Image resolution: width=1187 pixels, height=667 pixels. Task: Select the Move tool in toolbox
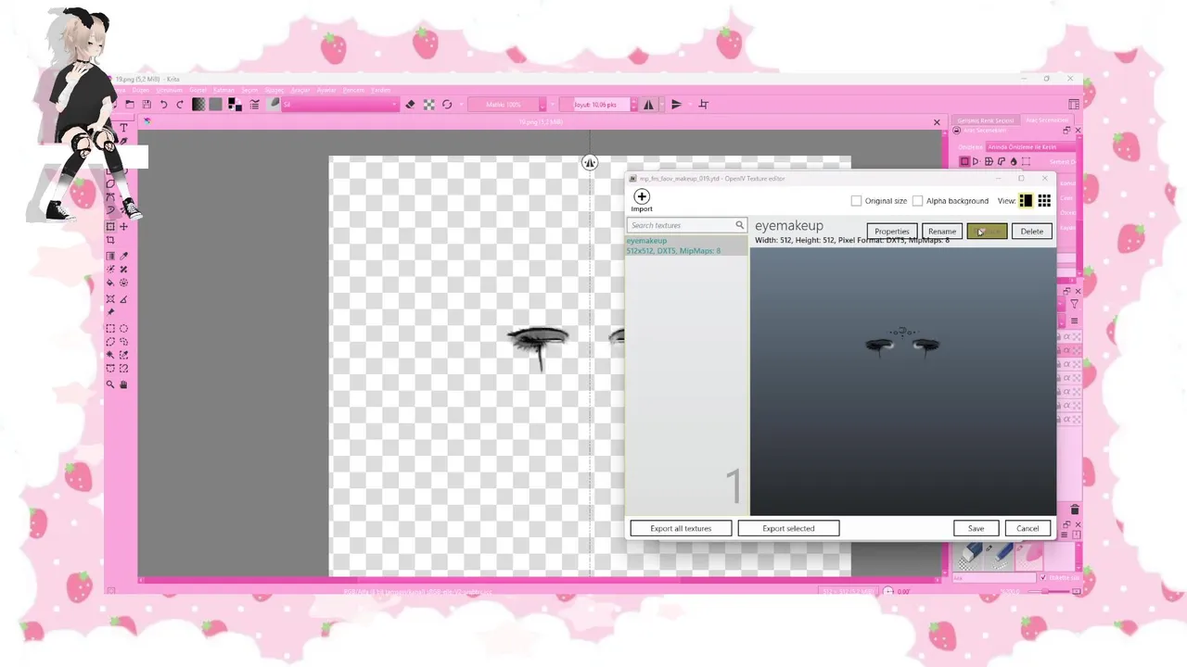123,227
